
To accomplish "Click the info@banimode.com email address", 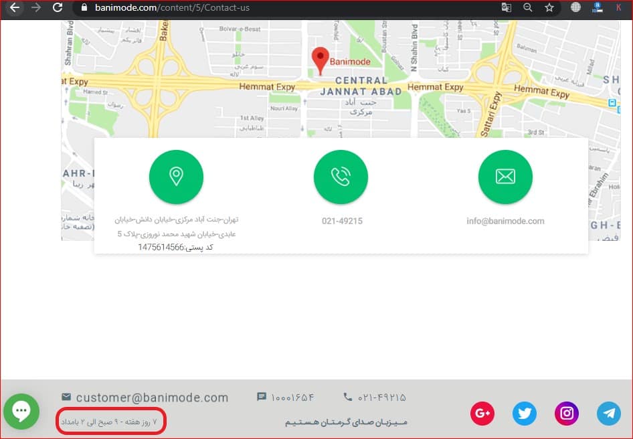I will pos(505,221).
